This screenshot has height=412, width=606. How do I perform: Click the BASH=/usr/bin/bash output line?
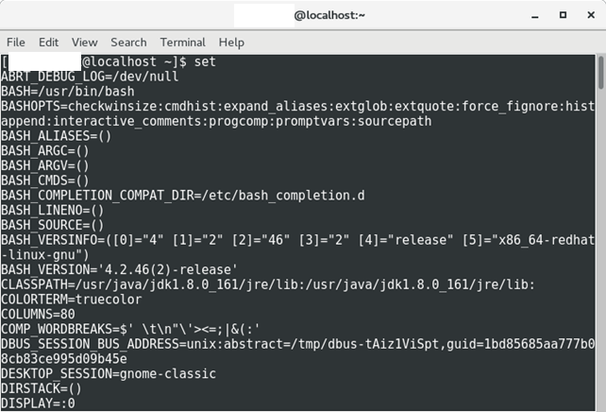tap(68, 92)
